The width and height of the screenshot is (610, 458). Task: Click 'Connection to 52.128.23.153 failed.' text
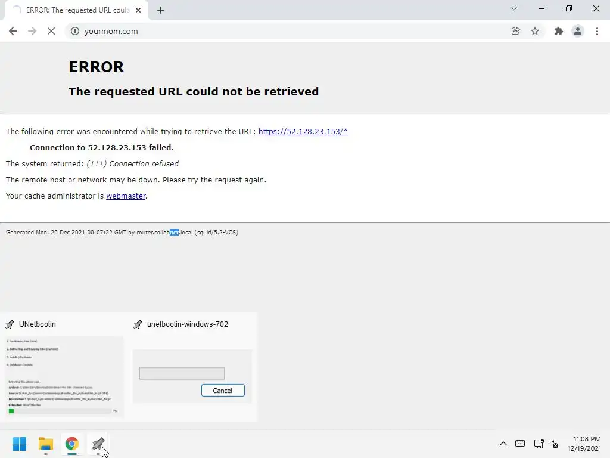pyautogui.click(x=102, y=148)
